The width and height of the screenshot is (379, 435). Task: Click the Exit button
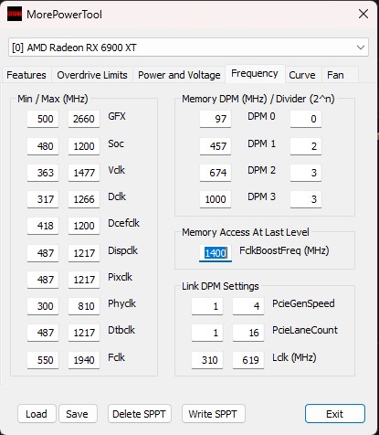pos(334,414)
